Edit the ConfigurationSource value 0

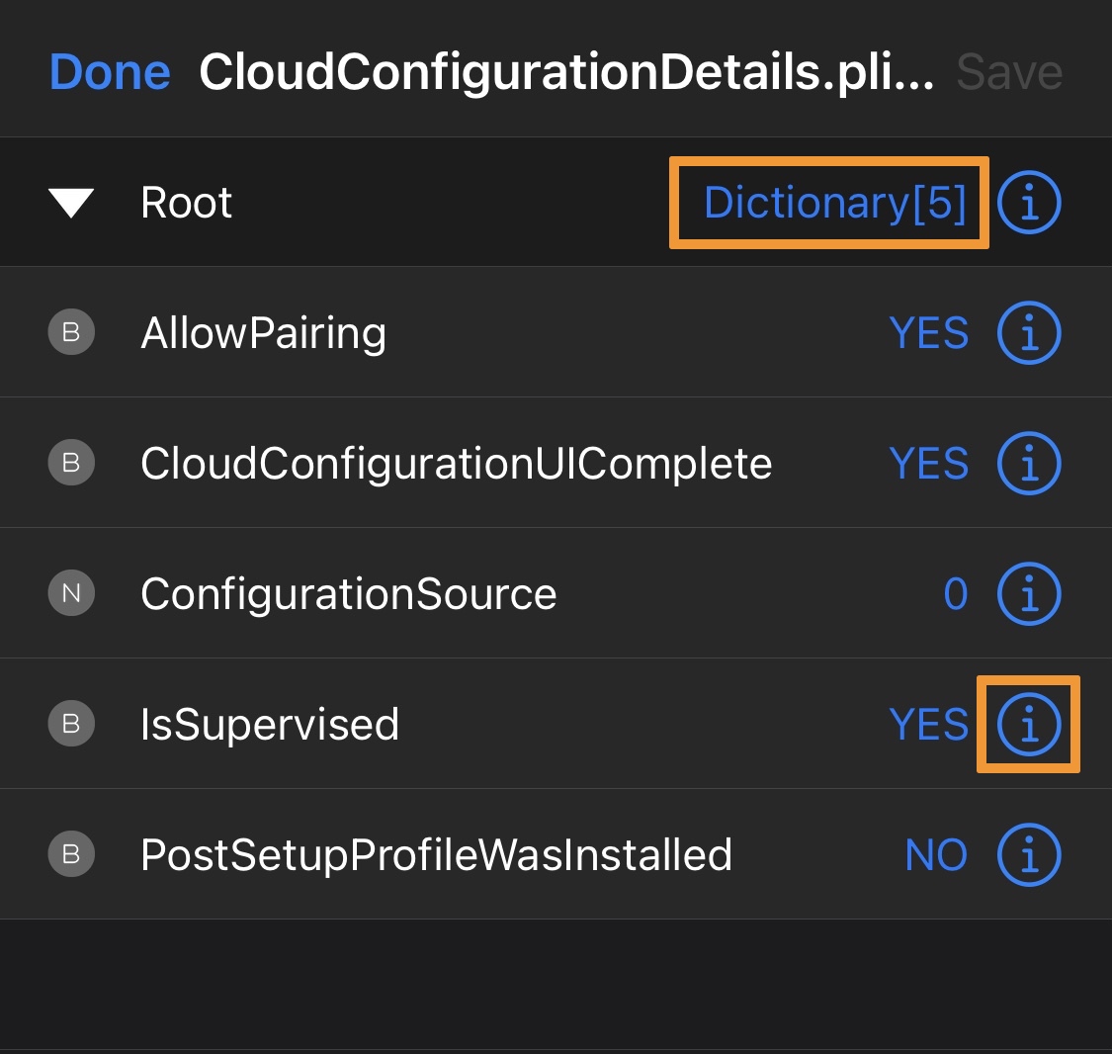pos(956,593)
